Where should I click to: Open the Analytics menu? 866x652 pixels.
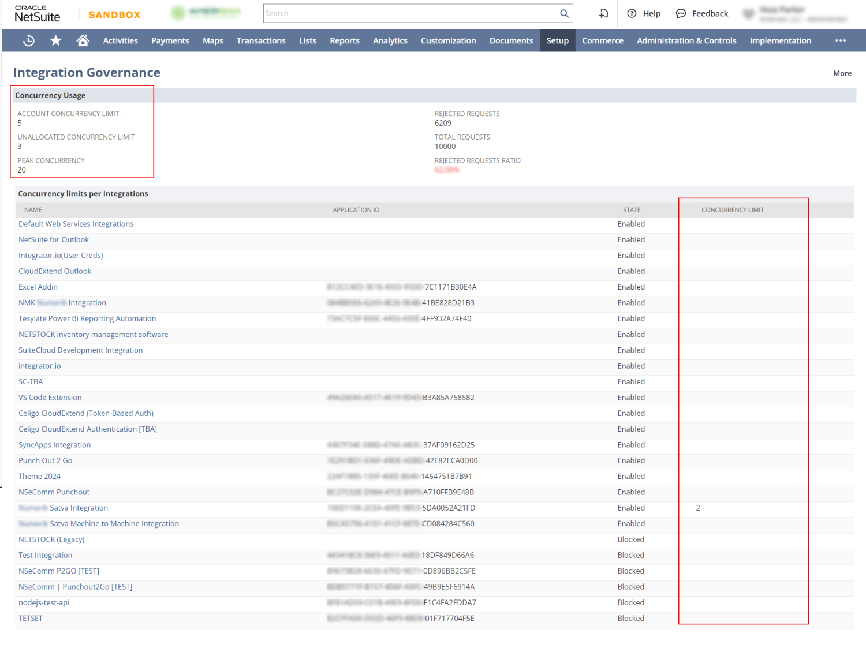point(390,40)
